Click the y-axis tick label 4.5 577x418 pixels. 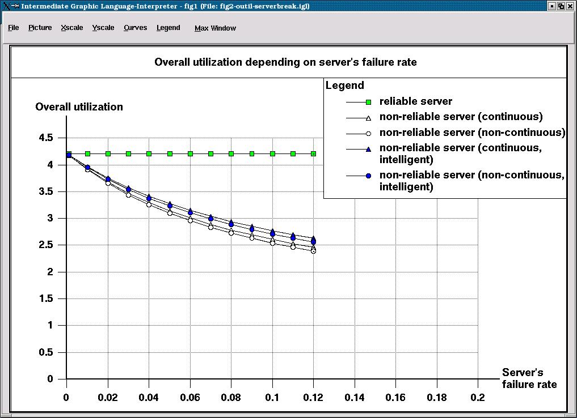[x=46, y=138]
